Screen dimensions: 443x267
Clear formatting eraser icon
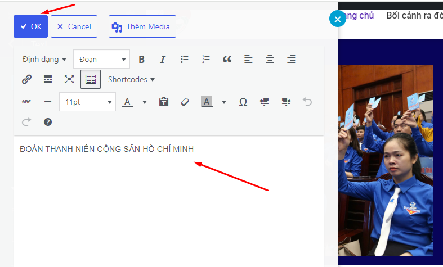185,102
